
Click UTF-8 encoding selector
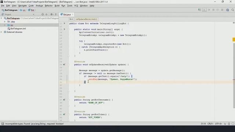(218, 124)
